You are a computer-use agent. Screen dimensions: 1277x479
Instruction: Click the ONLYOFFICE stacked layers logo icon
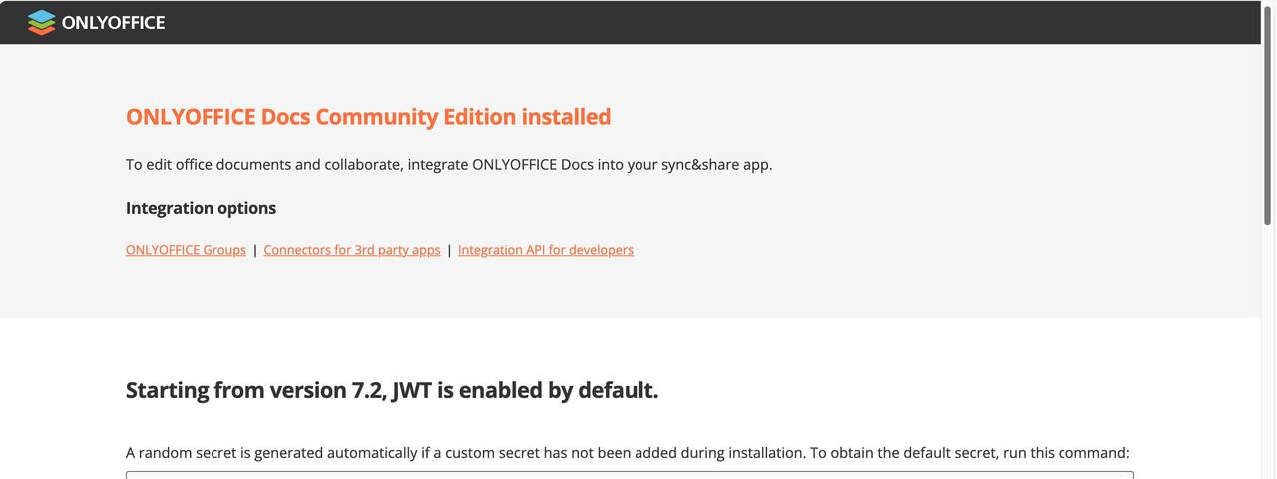pos(41,22)
